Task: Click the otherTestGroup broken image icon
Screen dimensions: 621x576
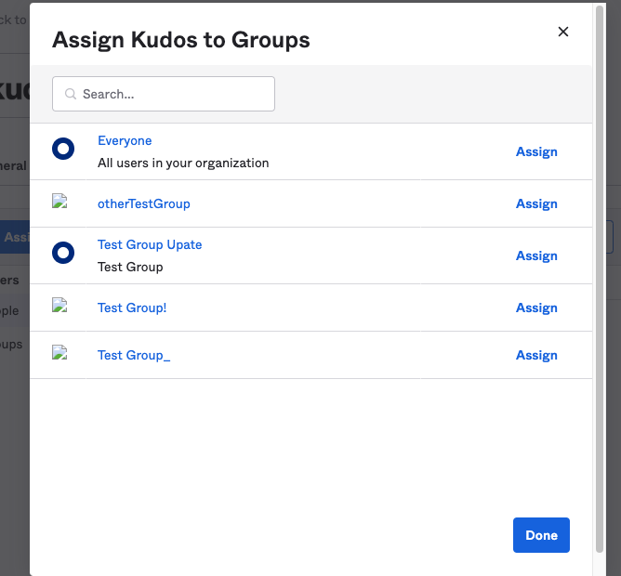Action: pos(59,201)
